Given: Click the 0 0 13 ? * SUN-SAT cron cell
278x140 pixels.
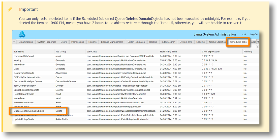Looking at the screenshot, I should [x=212, y=69].
